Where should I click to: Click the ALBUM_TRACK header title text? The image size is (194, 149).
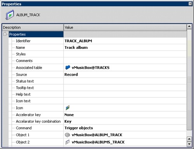coord(28,15)
